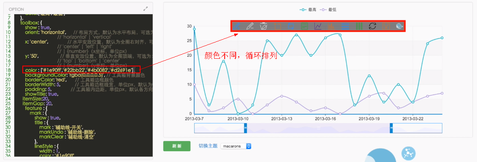Image resolution: width=477 pixels, height=162 pixels.
Task: Click code line "itemSize:20,"
Action: [x=36, y=98]
